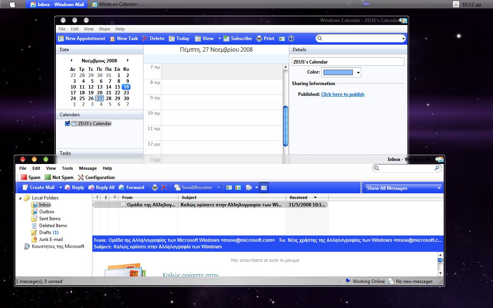Select the 16 date in the mini calendar
Image resolution: width=493 pixels, height=308 pixels.
point(126,87)
